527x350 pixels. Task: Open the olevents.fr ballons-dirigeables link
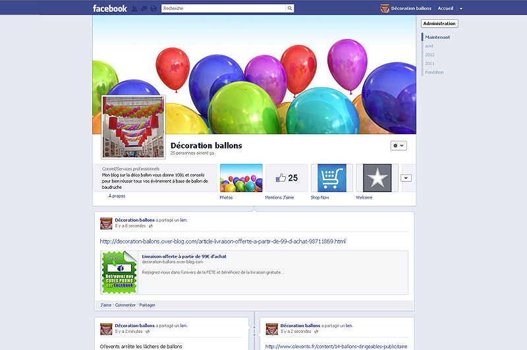click(x=336, y=346)
